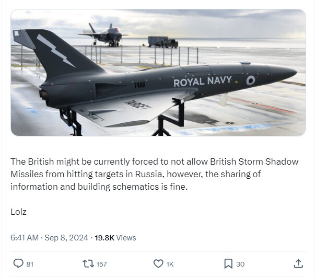Open the Sep 8, 2024 date link

pos(66,238)
